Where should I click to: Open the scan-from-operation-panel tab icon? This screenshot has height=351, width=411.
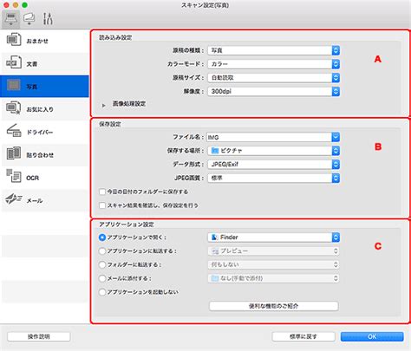click(29, 19)
